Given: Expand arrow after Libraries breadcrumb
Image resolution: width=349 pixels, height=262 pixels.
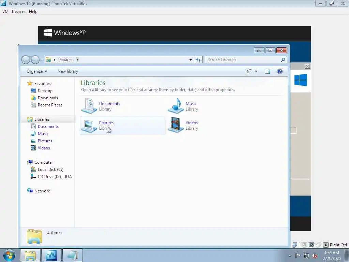Looking at the screenshot, I should [77, 60].
